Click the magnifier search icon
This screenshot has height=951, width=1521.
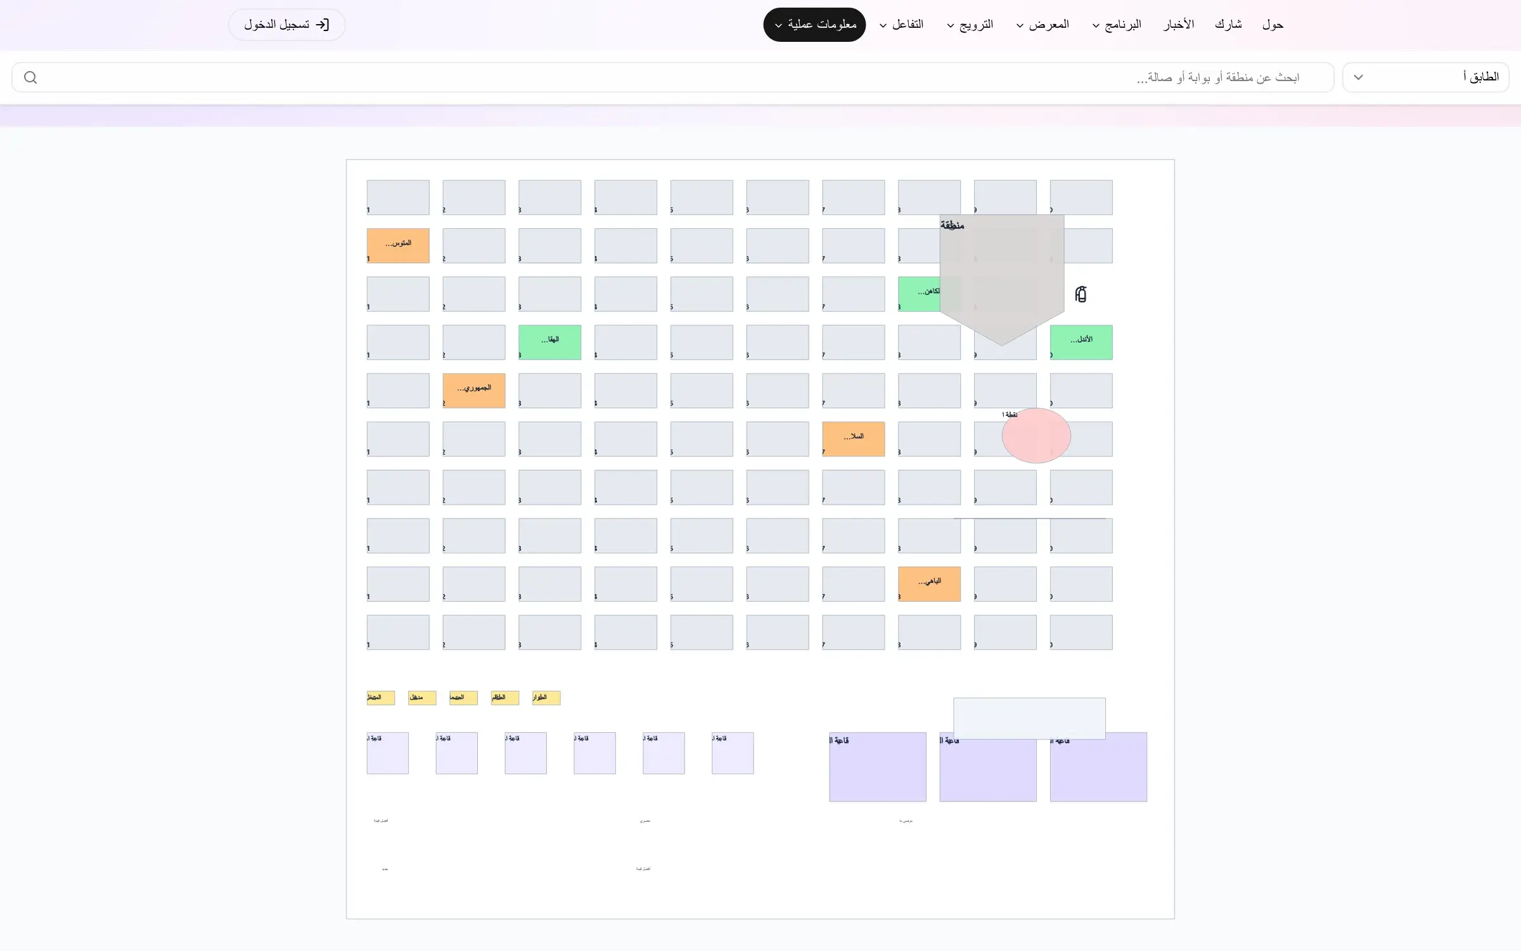tap(30, 77)
